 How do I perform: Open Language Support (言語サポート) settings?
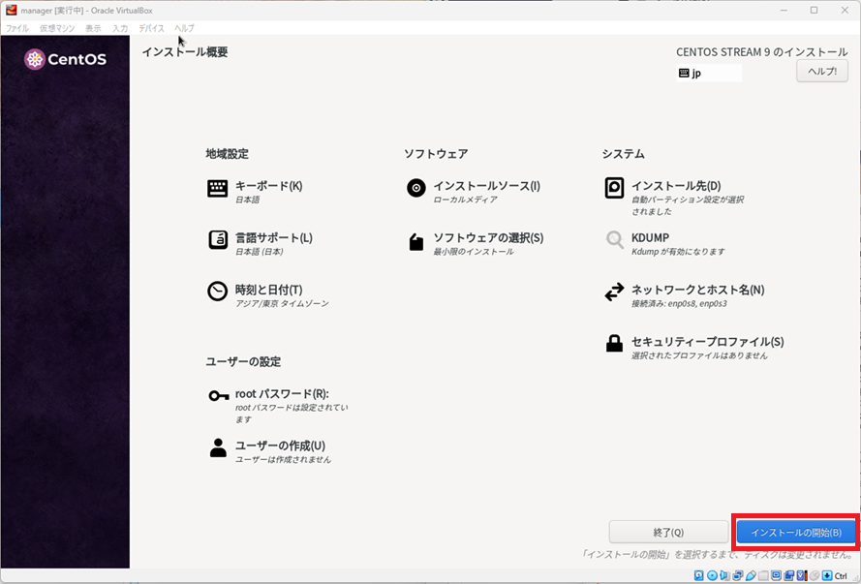coord(260,244)
